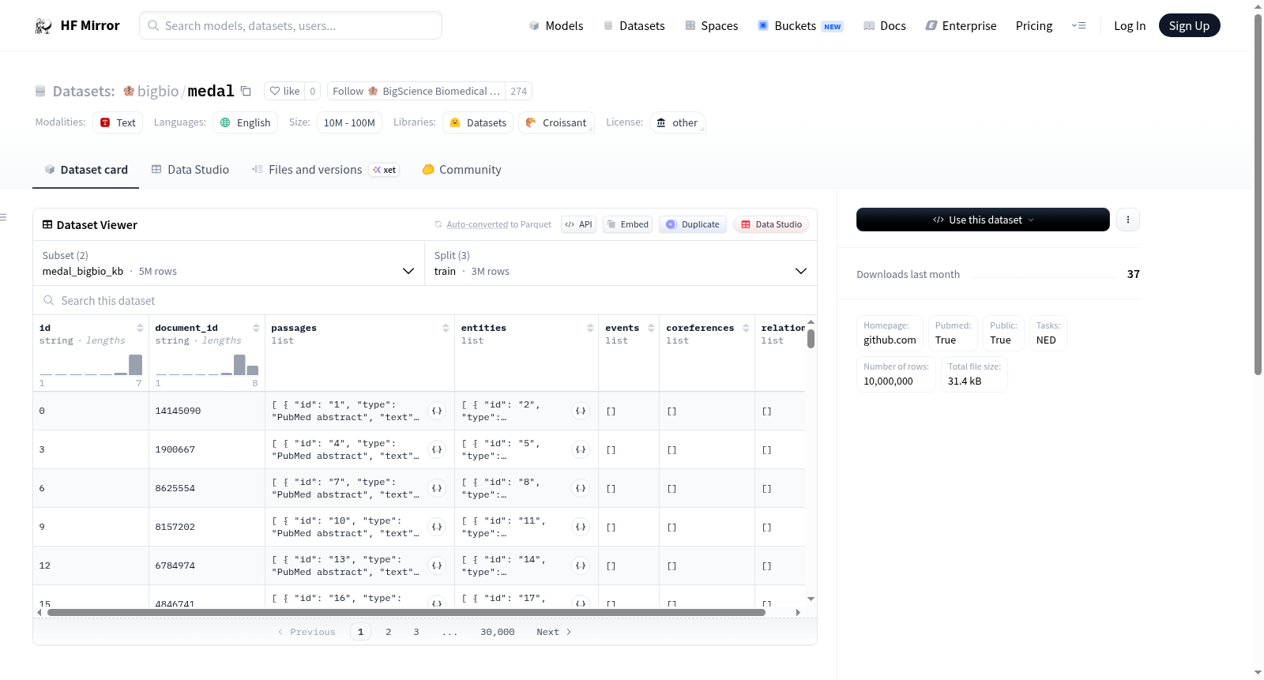The width and height of the screenshot is (1264, 680).
Task: Open the Use this dataset dropdown
Action: pos(983,220)
